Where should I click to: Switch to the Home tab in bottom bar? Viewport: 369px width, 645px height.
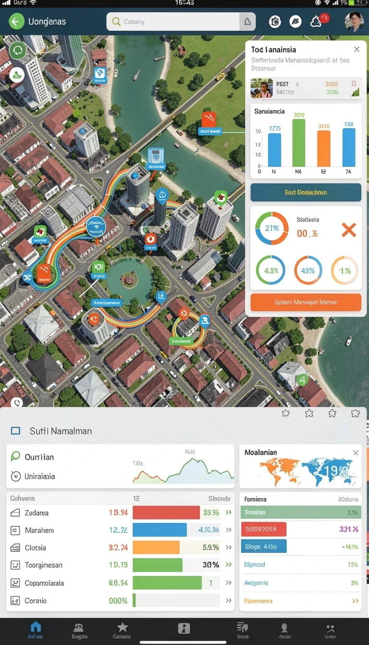point(36,630)
